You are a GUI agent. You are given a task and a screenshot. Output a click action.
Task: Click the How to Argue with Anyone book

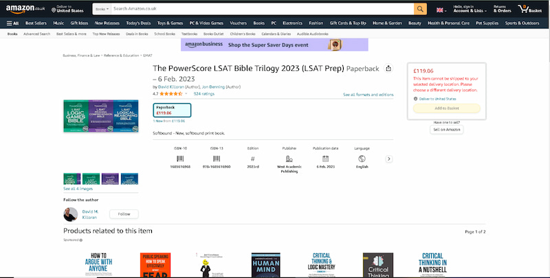98,265
